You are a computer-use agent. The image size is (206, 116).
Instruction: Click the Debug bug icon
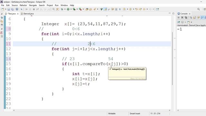tap(62, 9)
